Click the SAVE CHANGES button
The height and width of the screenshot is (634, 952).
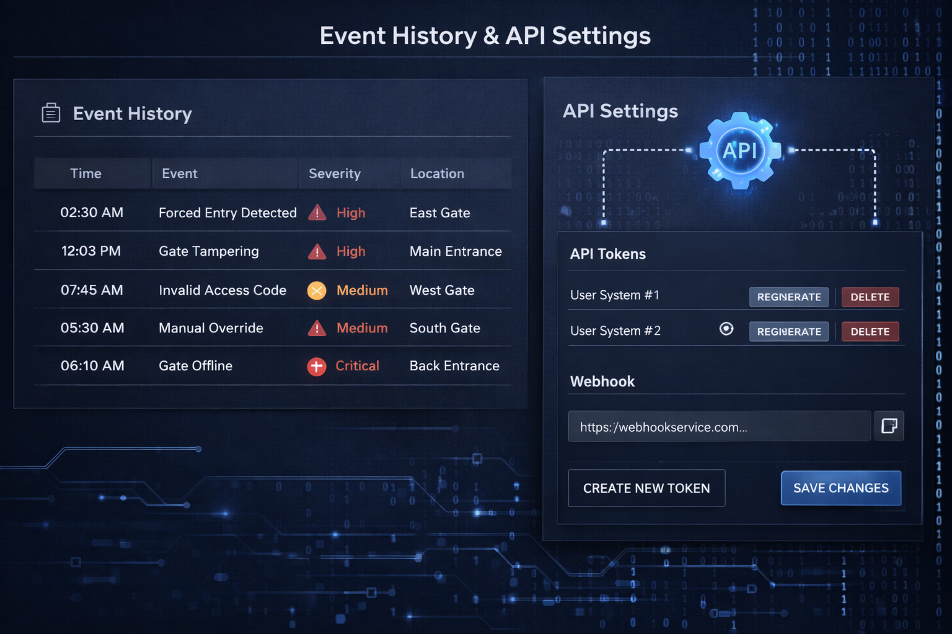click(840, 488)
